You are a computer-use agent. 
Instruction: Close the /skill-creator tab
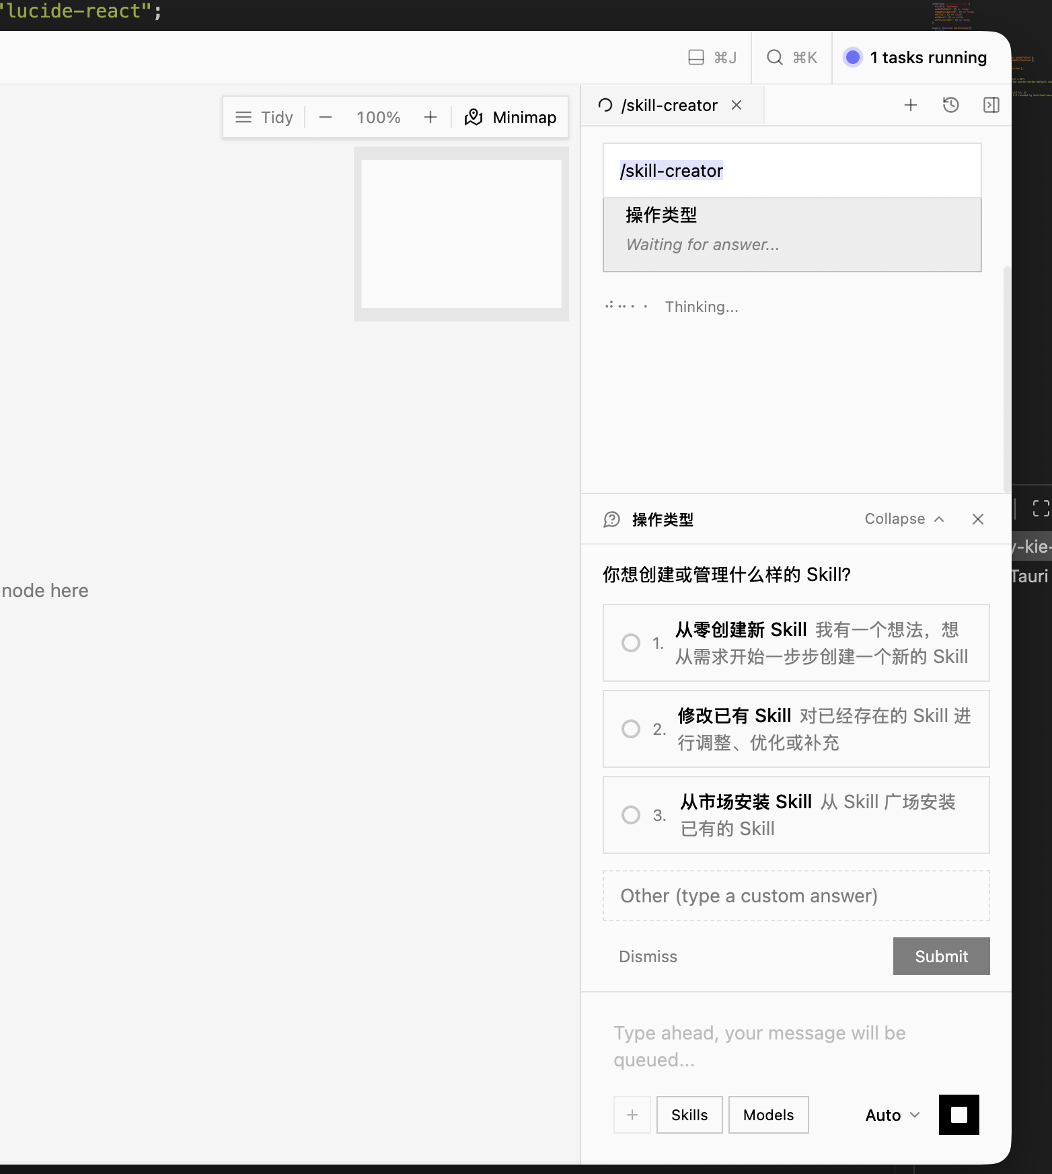coord(737,105)
